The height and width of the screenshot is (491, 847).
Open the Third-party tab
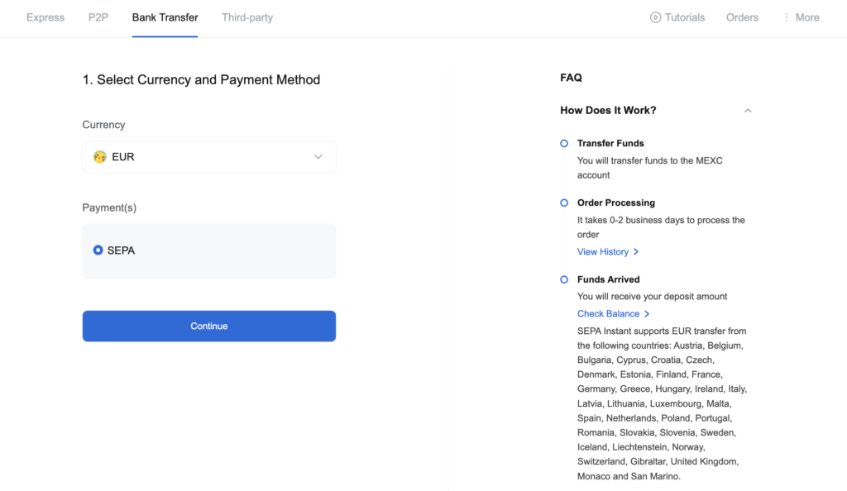click(x=247, y=17)
